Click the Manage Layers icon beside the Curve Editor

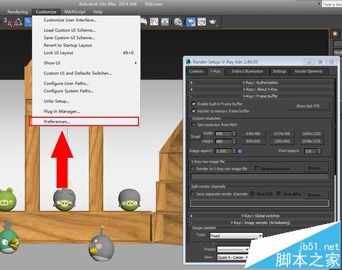click(x=144, y=22)
